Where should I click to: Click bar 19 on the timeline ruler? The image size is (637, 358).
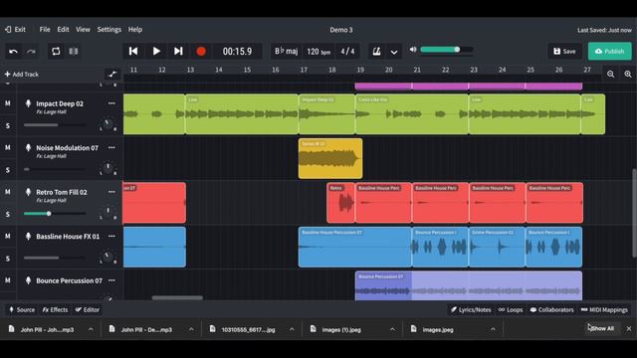(x=360, y=70)
